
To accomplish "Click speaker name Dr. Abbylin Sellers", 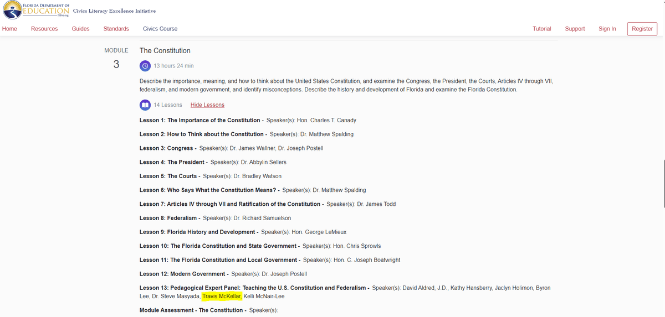I will click(x=264, y=162).
